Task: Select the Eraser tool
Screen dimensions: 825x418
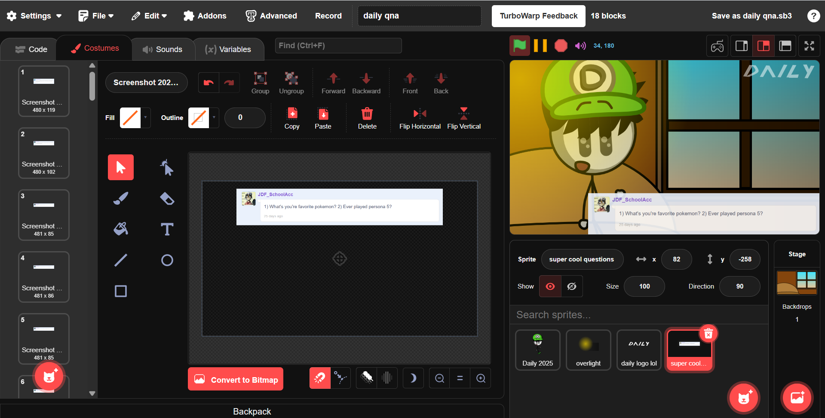Action: coord(167,198)
